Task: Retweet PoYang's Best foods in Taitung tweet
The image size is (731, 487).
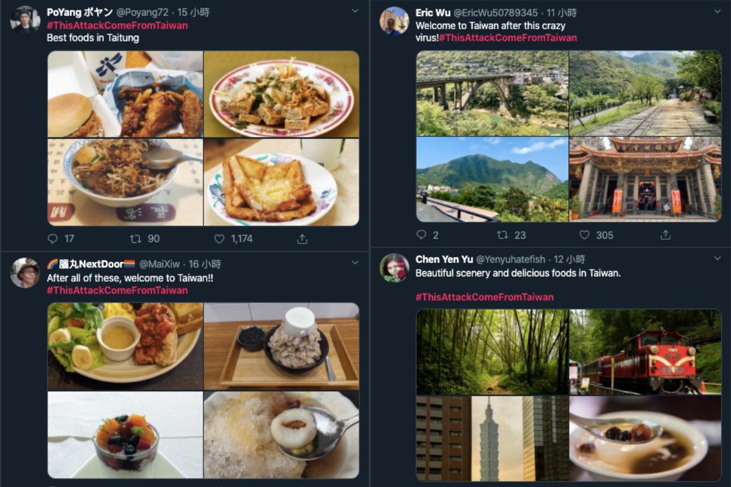Action: tap(136, 239)
